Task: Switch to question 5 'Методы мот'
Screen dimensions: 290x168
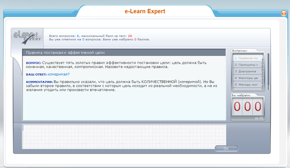Action: [248, 85]
